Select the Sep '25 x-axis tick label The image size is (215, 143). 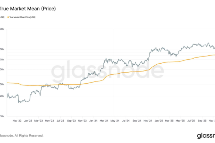(x=202, y=121)
